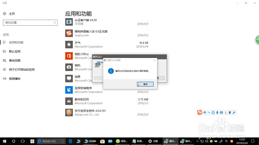Screen dimensions: 259x145
Task: Open the wrench toolbox on IME bar
Action: pyautogui.click(x=234, y=112)
